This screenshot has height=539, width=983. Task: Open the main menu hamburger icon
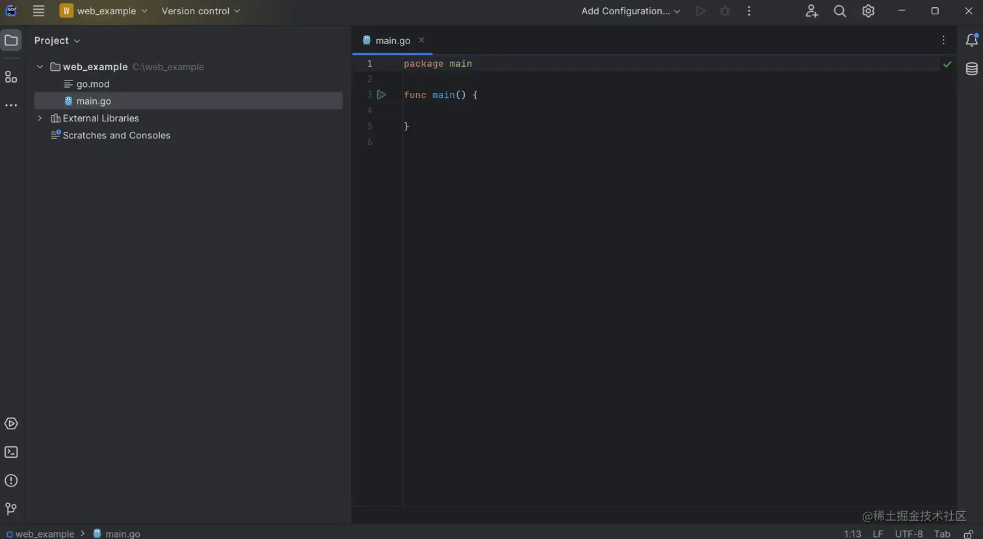tap(38, 11)
